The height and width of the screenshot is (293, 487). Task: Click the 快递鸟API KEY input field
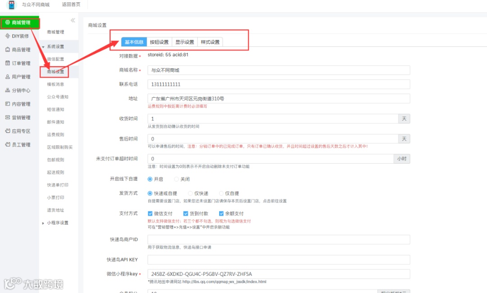tap(279, 260)
